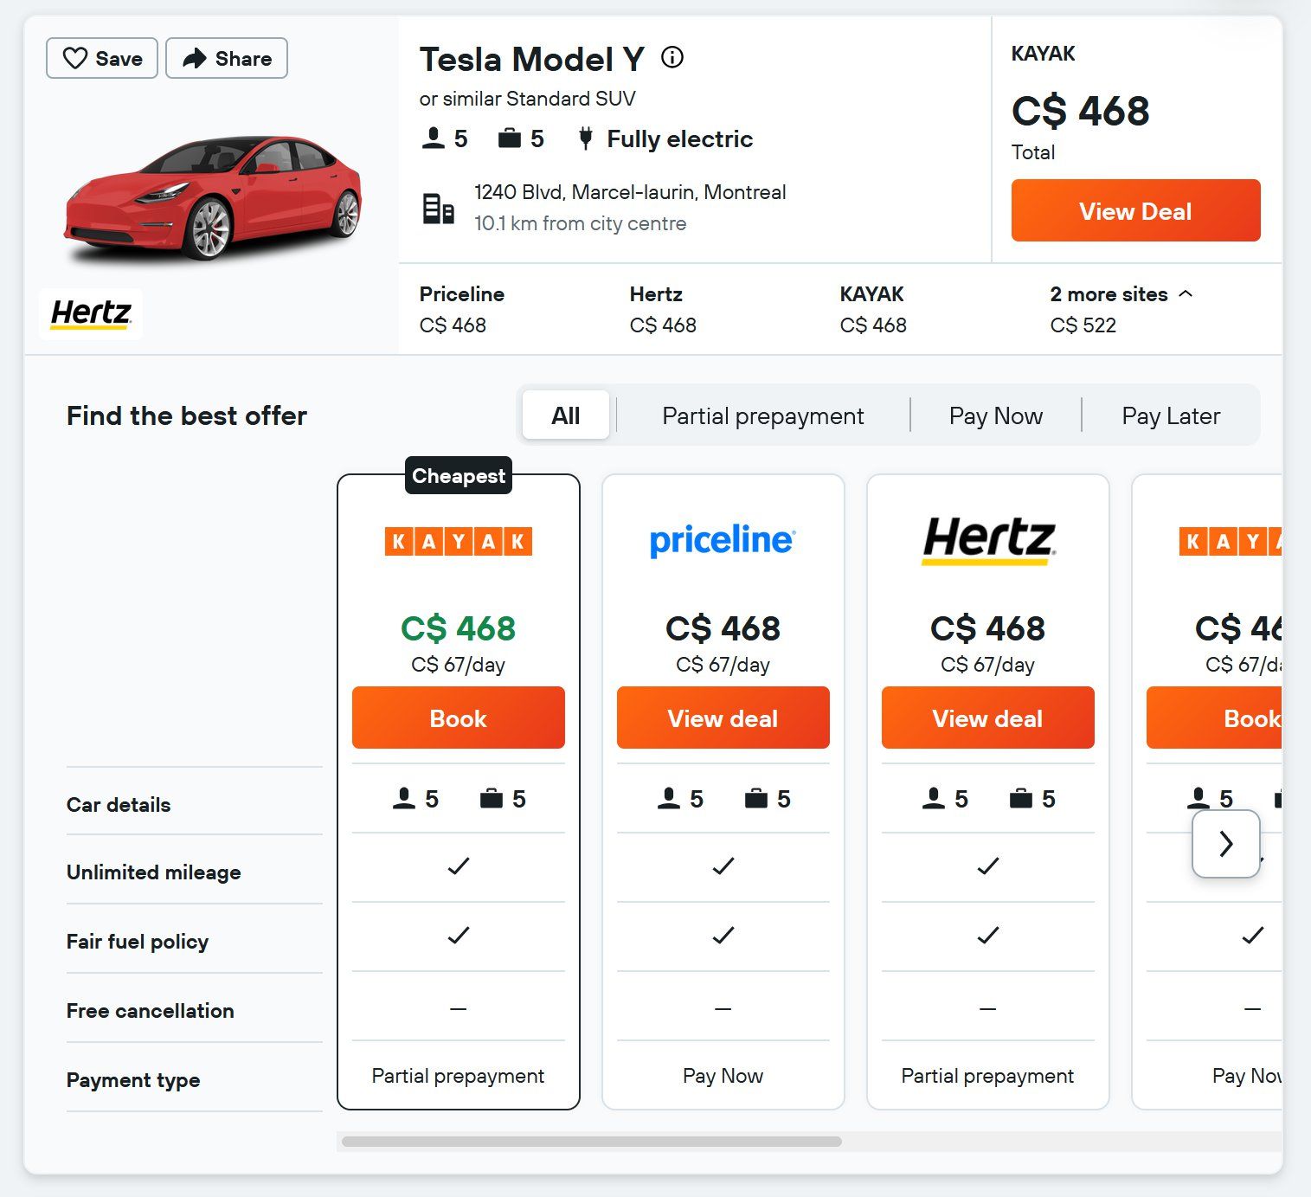Click the building location icon by the address
Image resolution: width=1311 pixels, height=1197 pixels.
[438, 208]
